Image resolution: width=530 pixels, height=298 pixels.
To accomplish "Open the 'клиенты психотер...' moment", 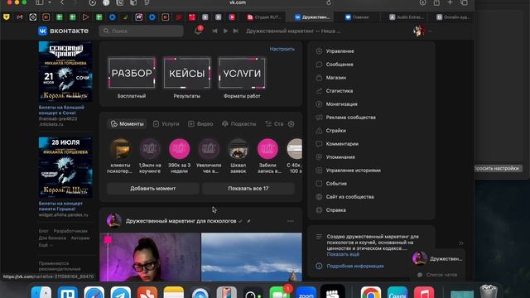I will point(120,149).
